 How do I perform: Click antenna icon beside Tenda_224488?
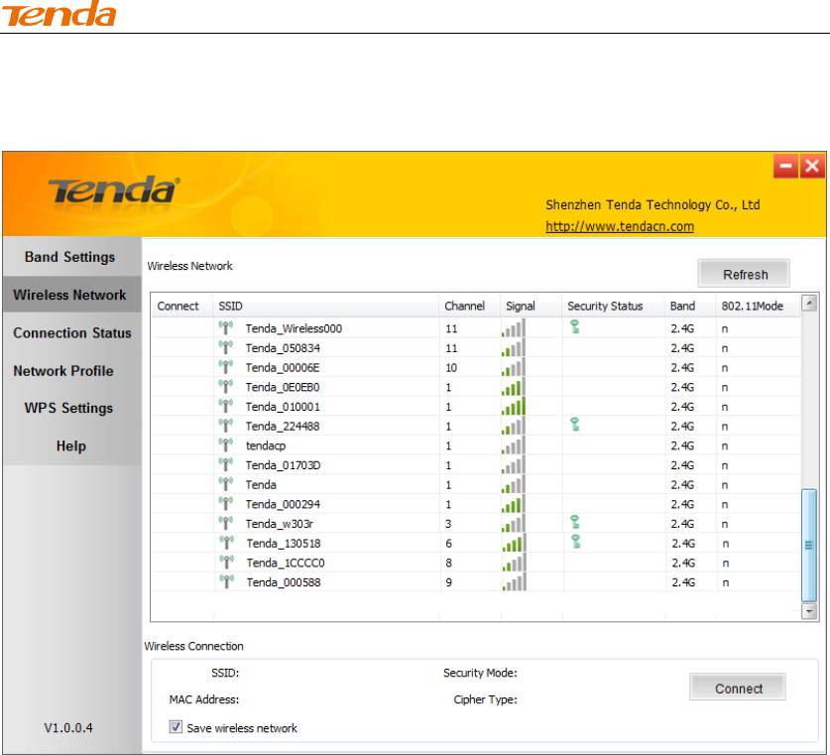pos(225,426)
